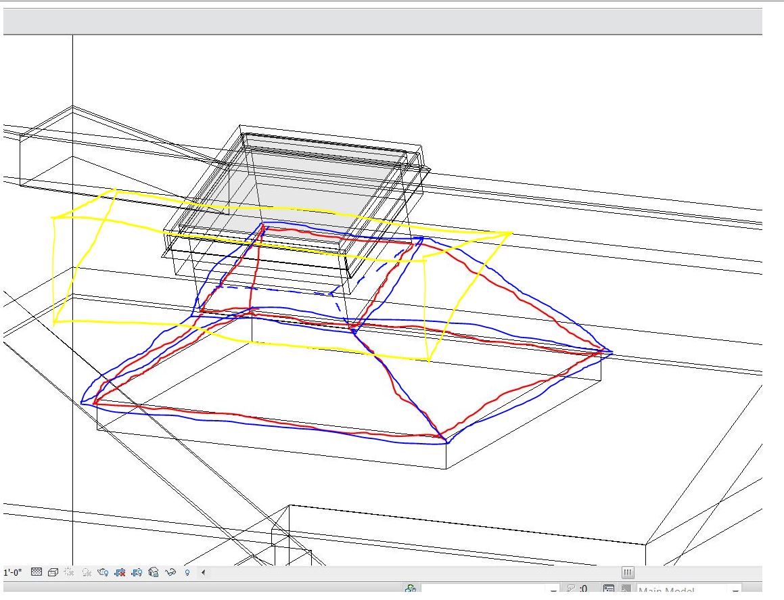
Task: Toggle the Sun Path setting
Action: point(68,572)
